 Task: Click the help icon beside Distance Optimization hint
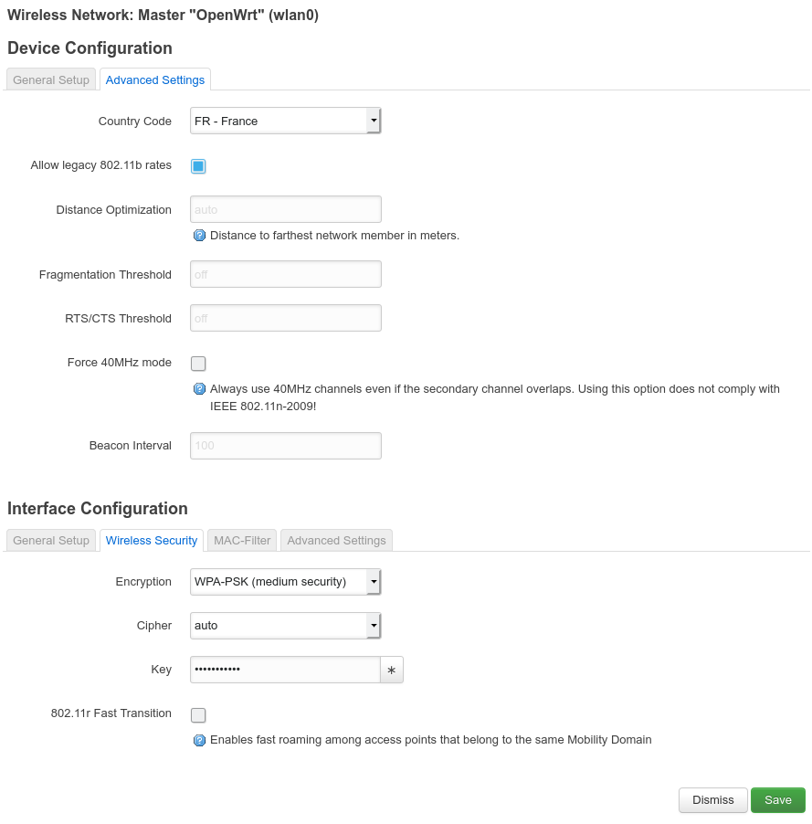(x=199, y=235)
